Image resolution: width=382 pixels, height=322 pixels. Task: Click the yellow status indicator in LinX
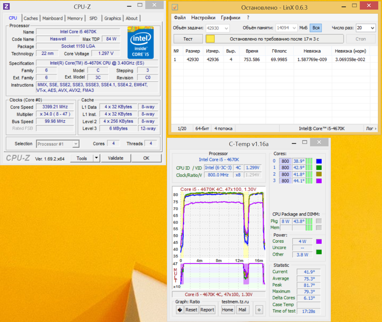pyautogui.click(x=210, y=39)
